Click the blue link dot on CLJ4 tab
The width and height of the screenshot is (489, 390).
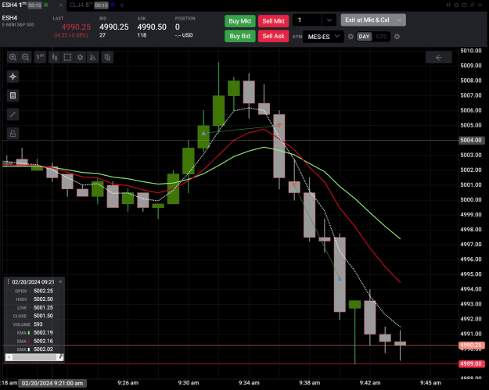(113, 5)
